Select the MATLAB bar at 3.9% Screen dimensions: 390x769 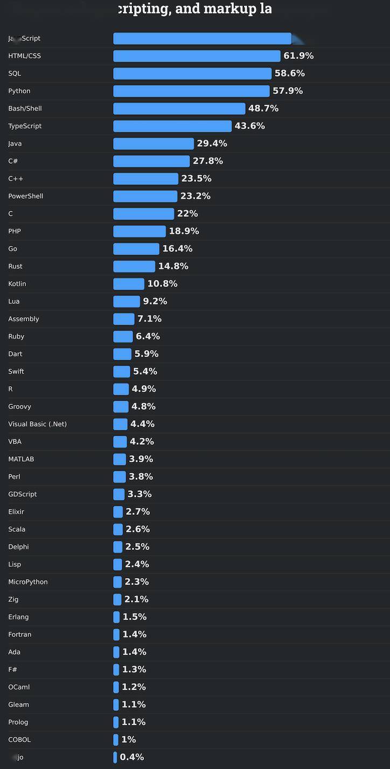(120, 459)
